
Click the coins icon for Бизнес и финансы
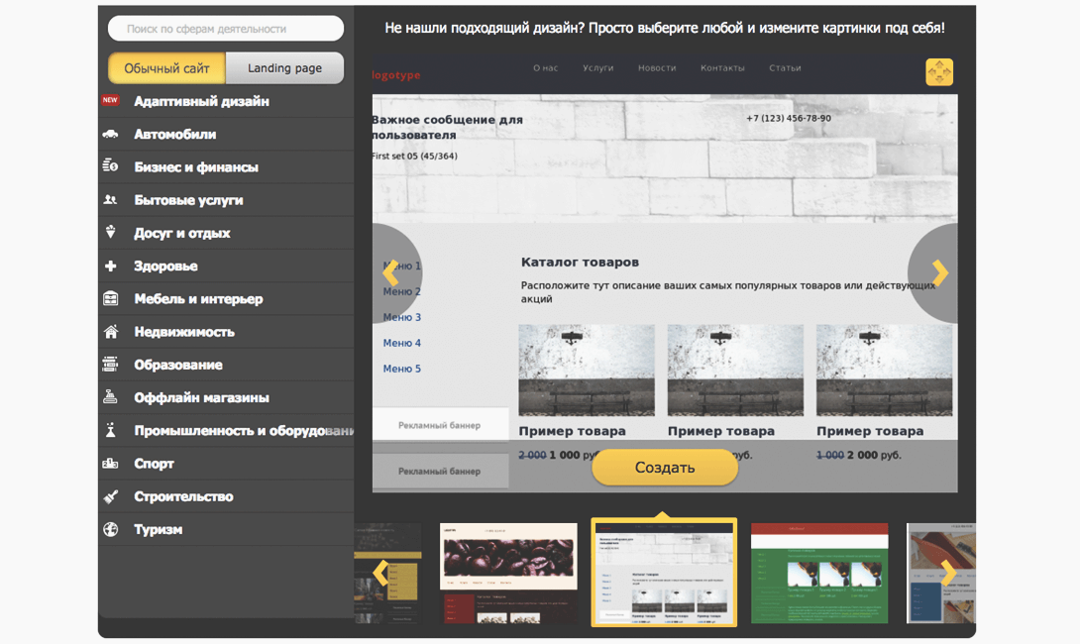(x=110, y=166)
